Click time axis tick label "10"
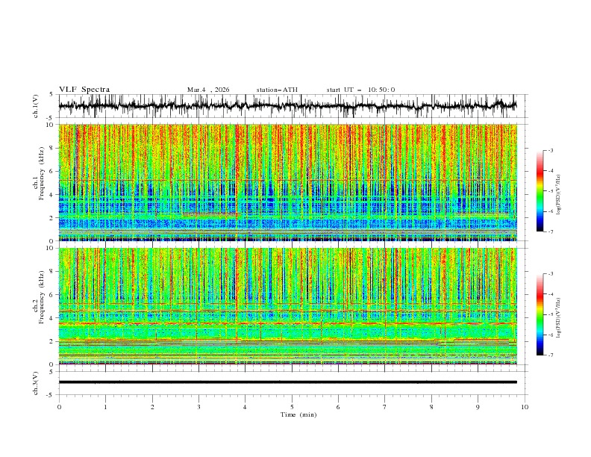Image resolution: width=591 pixels, height=457 pixels. tap(525, 407)
